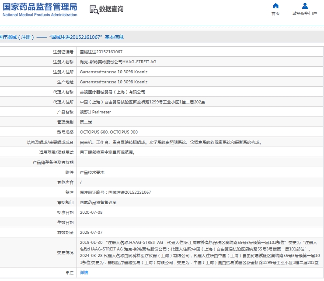The image size is (324, 281).
Task: Click the 结构及组成/主要组成成分 label
Action: pyautogui.click(x=50, y=142)
